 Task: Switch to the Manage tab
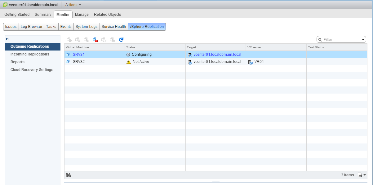(82, 14)
